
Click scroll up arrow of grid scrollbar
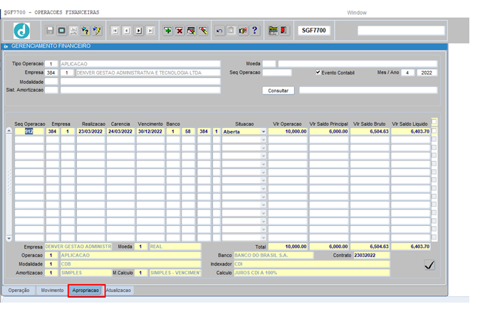point(9,131)
